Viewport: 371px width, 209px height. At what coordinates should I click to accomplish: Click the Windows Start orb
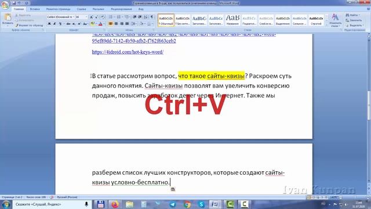tap(6, 204)
